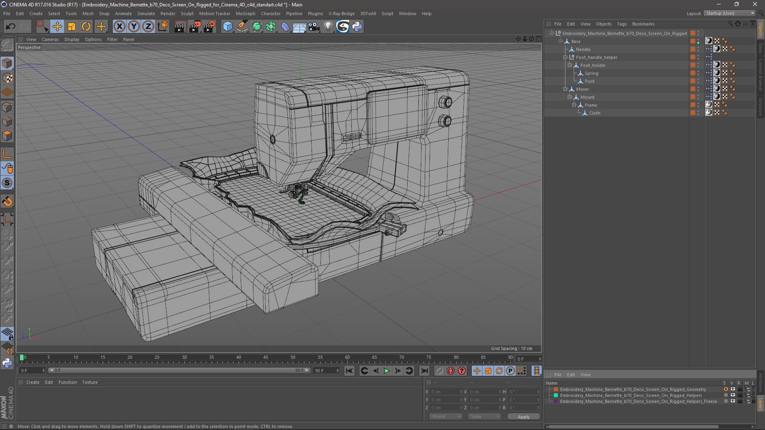Play the animation forward
Viewport: 765px width, 430px height.
tap(386, 371)
